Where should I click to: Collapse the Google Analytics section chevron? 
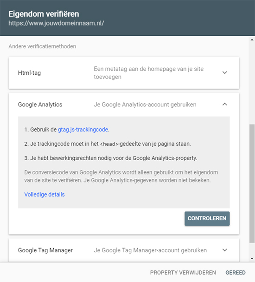click(225, 105)
